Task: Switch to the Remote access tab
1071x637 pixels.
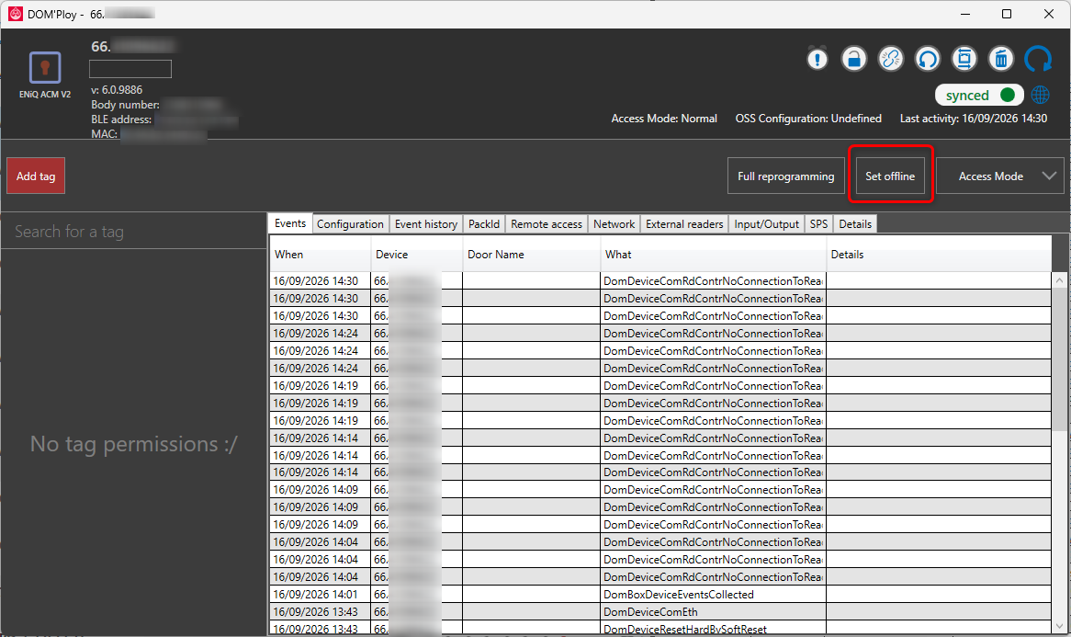Action: pyautogui.click(x=547, y=224)
